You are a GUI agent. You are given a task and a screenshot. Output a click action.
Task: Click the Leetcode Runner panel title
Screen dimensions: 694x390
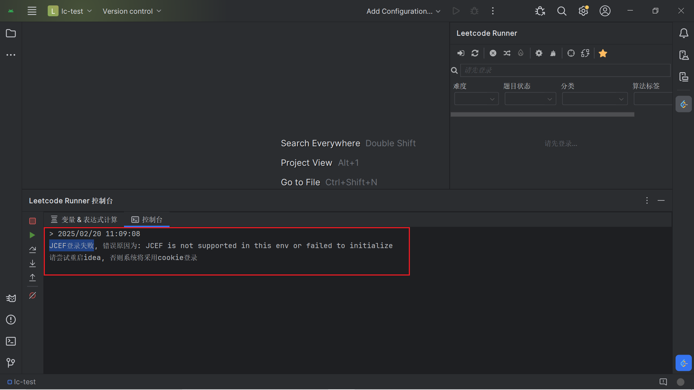(487, 33)
